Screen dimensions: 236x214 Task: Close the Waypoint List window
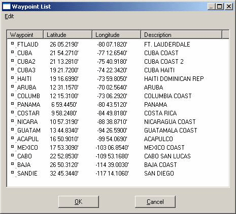coord(229,7)
